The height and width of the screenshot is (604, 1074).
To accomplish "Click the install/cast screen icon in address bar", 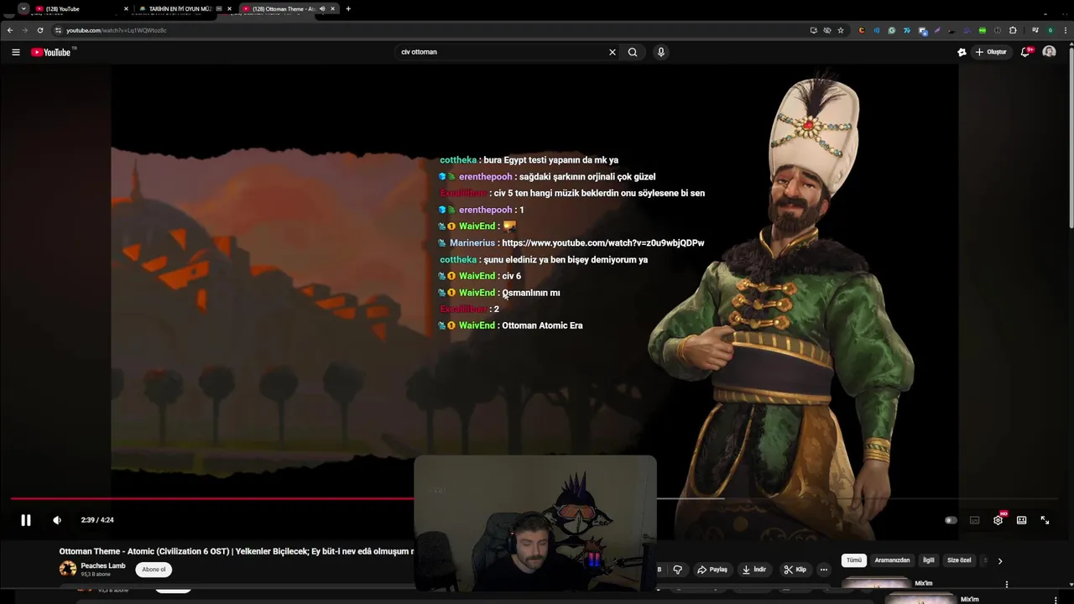I will [813, 30].
